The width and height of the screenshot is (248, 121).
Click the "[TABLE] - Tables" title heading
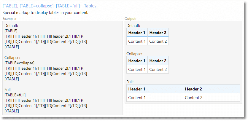(49, 6)
